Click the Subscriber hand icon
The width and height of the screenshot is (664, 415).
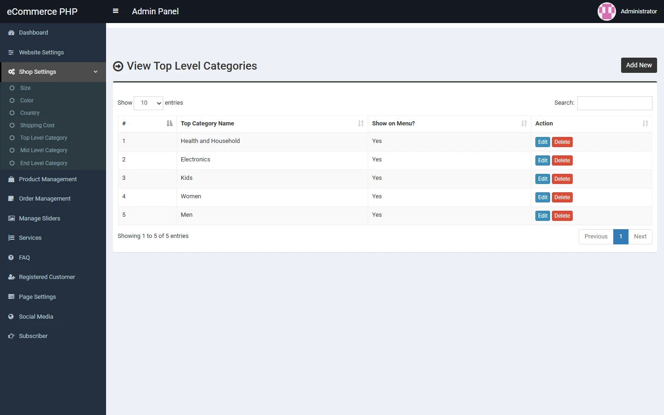12,336
